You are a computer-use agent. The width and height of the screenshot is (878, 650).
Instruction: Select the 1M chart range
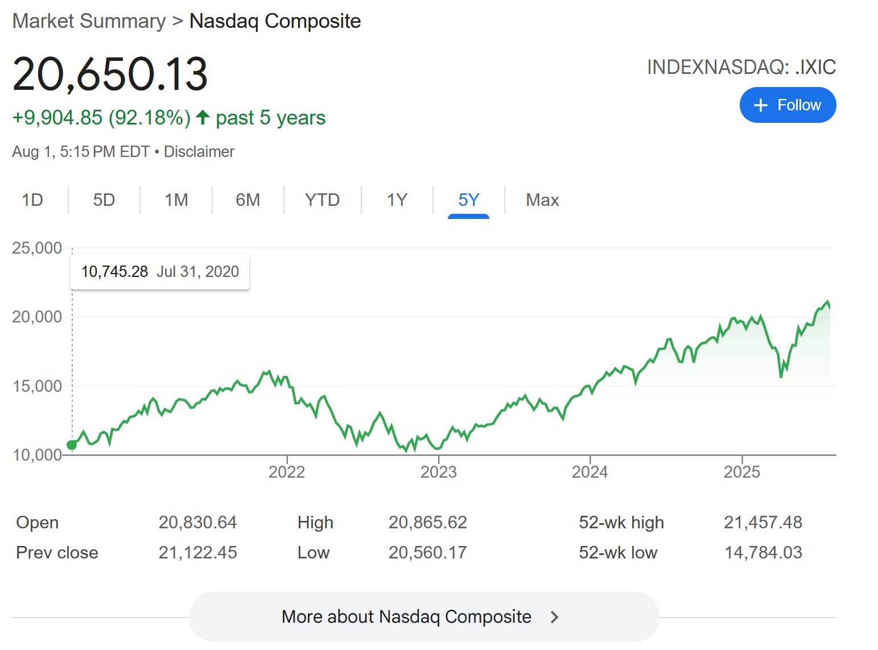pos(176,200)
